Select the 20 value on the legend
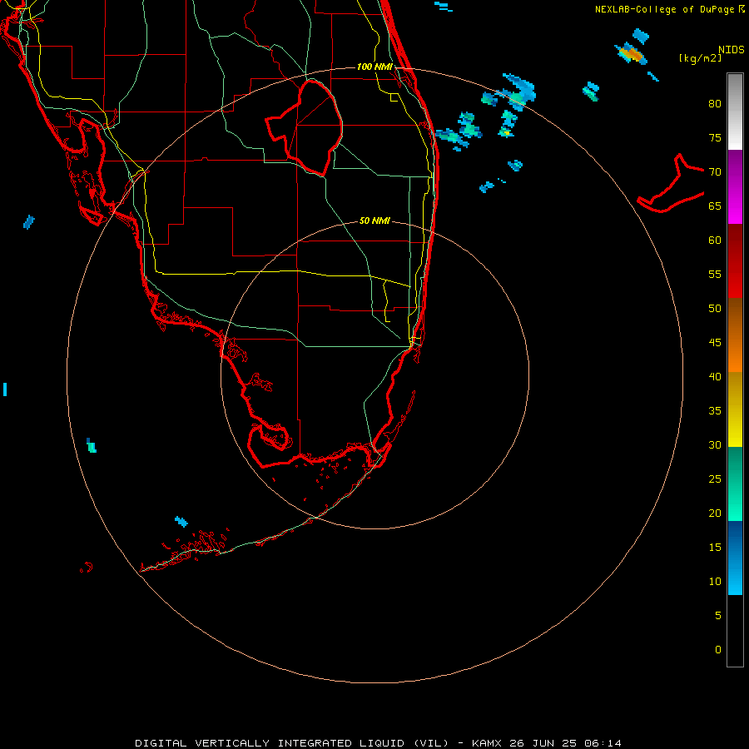This screenshot has width=749, height=749. point(715,513)
